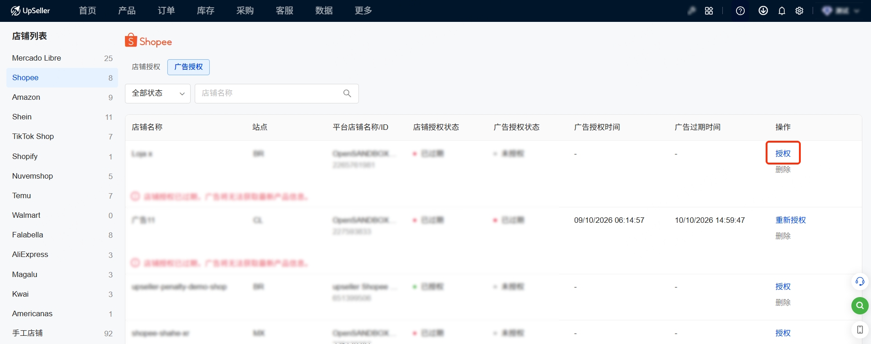Open the 首页 menu
This screenshot has height=344, width=871.
[x=88, y=10]
